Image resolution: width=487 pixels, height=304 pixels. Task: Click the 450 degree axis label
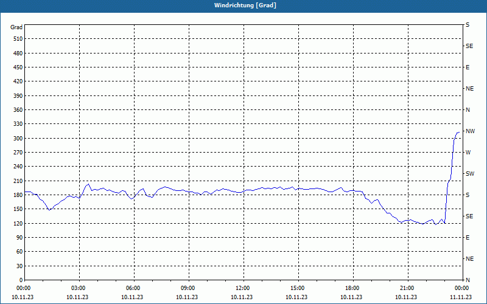tap(18, 67)
